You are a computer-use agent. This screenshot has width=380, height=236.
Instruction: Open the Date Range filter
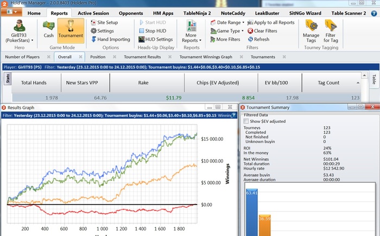[227, 23]
